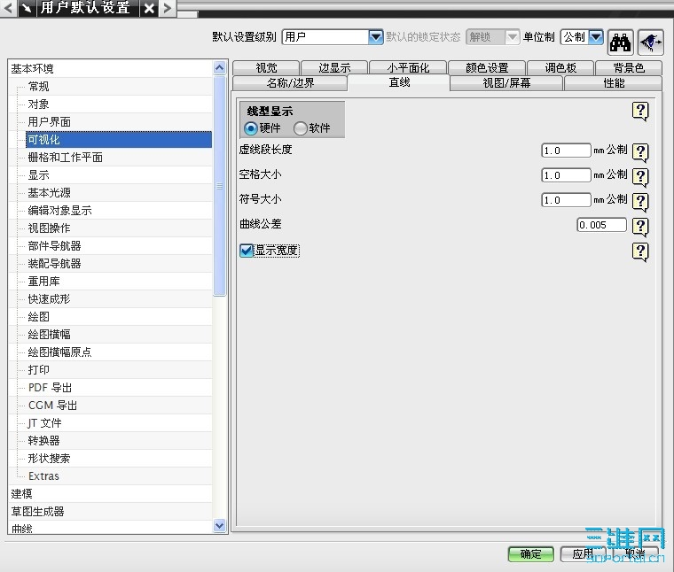
Task: Select 栅格和工作平面 in the tree
Action: (65, 158)
